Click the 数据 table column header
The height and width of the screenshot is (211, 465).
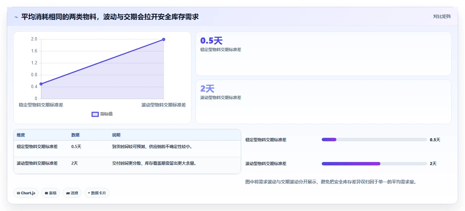[75, 135]
